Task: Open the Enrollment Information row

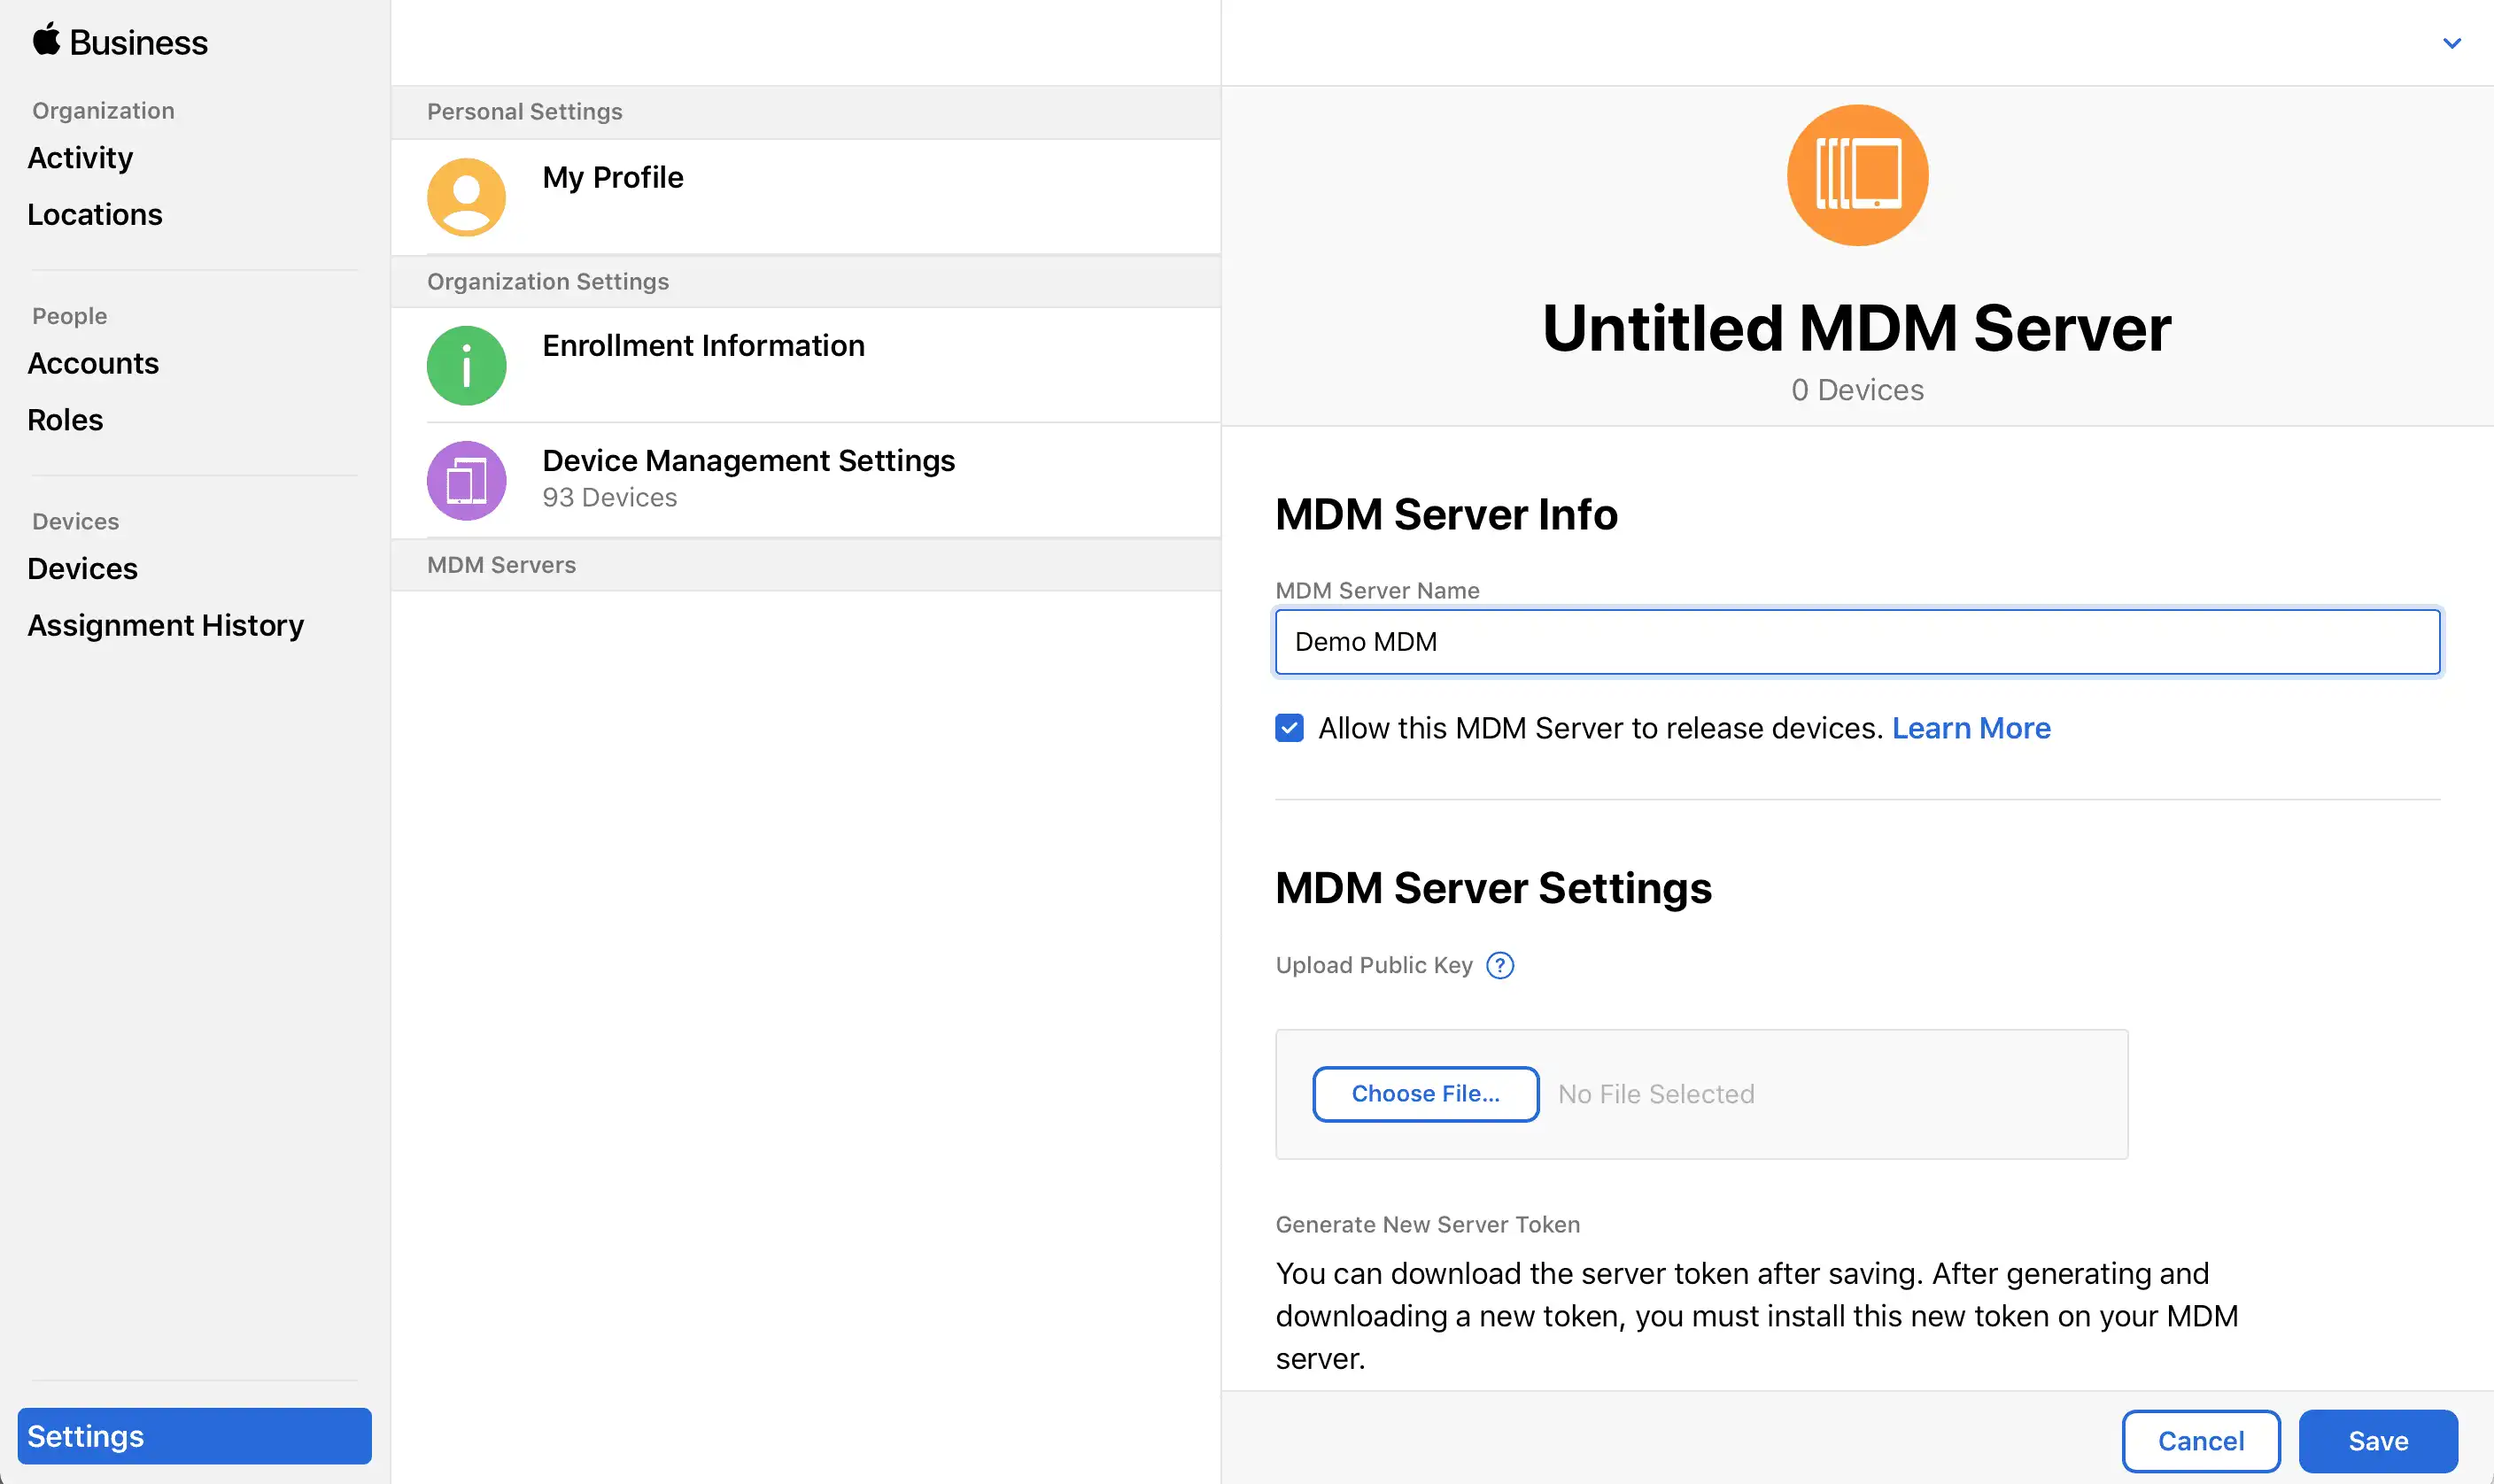Action: click(x=805, y=366)
